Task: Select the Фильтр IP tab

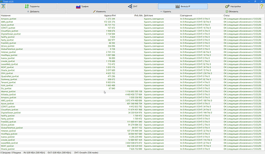Action: pyautogui.click(x=183, y=7)
